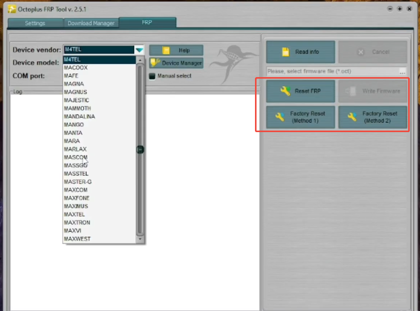Click the vendor list scroll-down arrow

pos(140,239)
